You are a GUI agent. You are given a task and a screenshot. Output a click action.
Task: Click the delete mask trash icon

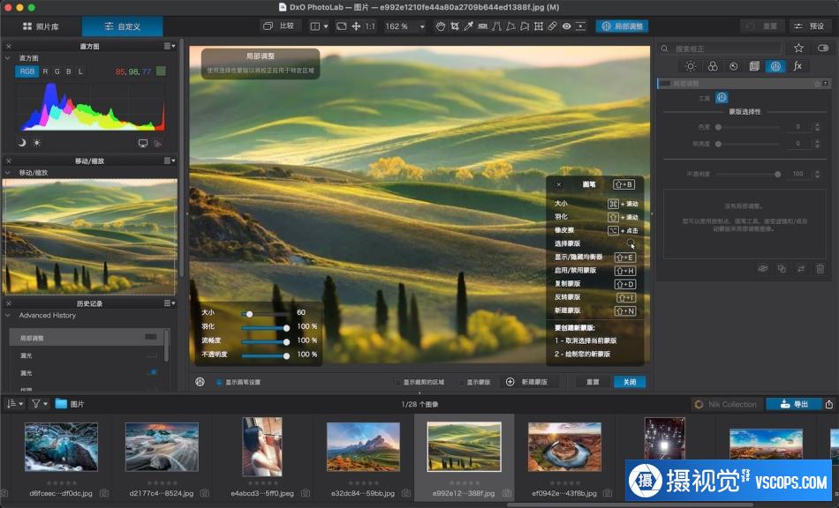(820, 269)
